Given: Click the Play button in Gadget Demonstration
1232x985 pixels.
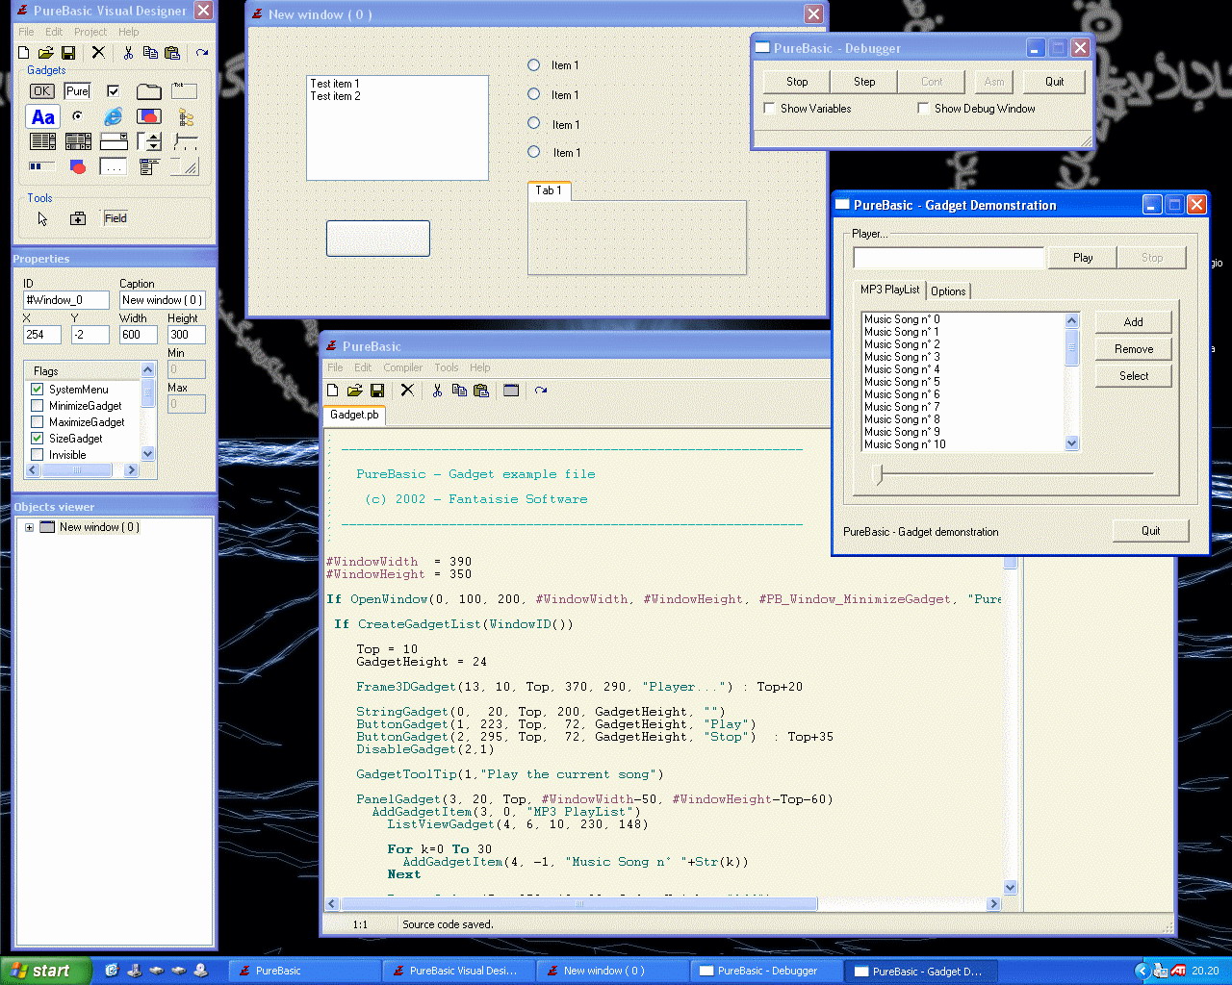Looking at the screenshot, I should click(1083, 258).
